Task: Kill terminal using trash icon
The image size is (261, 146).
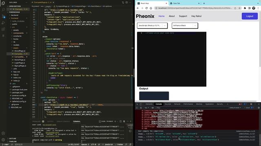Action: pyautogui.click(x=124, y=121)
